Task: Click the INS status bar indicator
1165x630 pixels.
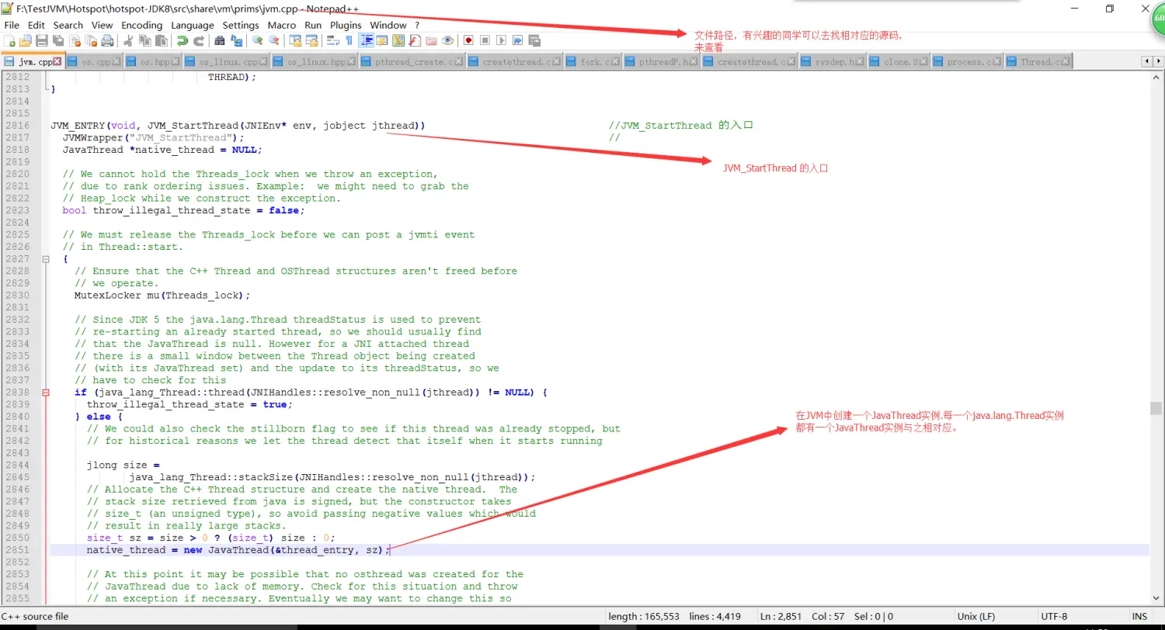Action: (1139, 616)
